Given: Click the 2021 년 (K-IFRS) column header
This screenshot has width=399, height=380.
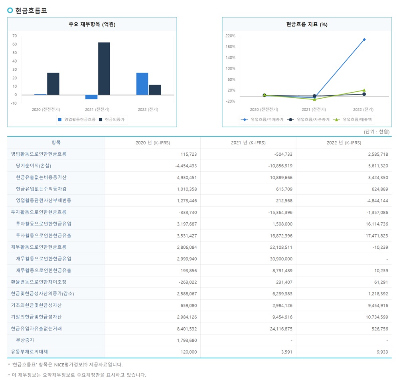Looking at the screenshot, I should (248, 142).
